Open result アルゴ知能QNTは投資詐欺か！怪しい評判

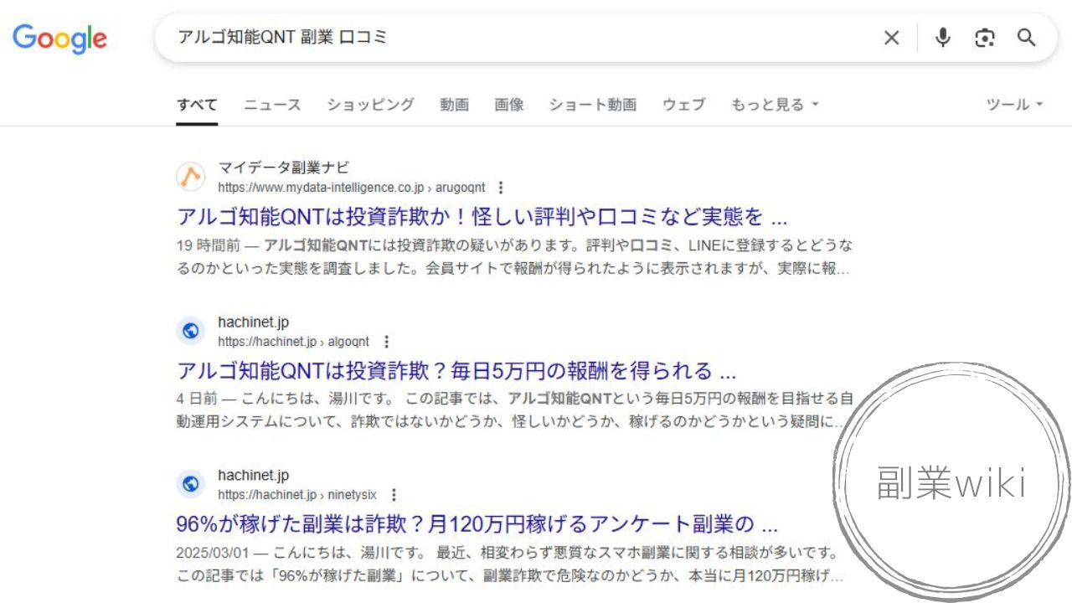point(482,217)
